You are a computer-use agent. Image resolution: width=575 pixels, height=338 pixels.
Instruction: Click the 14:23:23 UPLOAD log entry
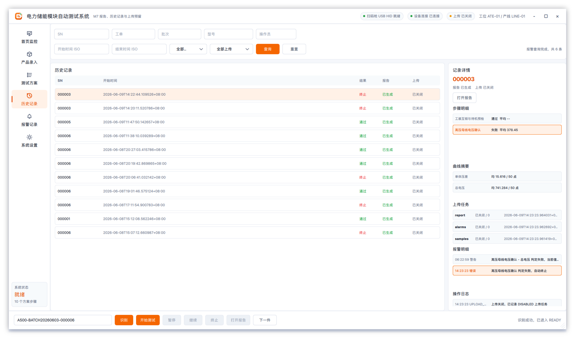[x=507, y=303]
